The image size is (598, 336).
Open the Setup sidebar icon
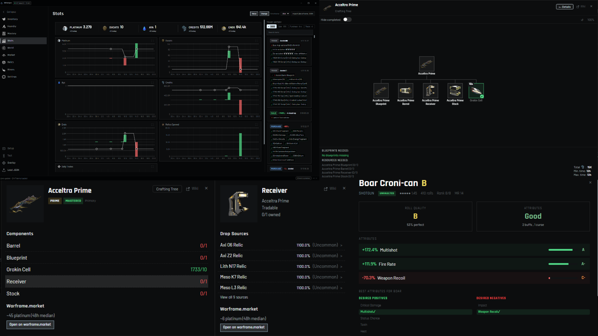4,149
